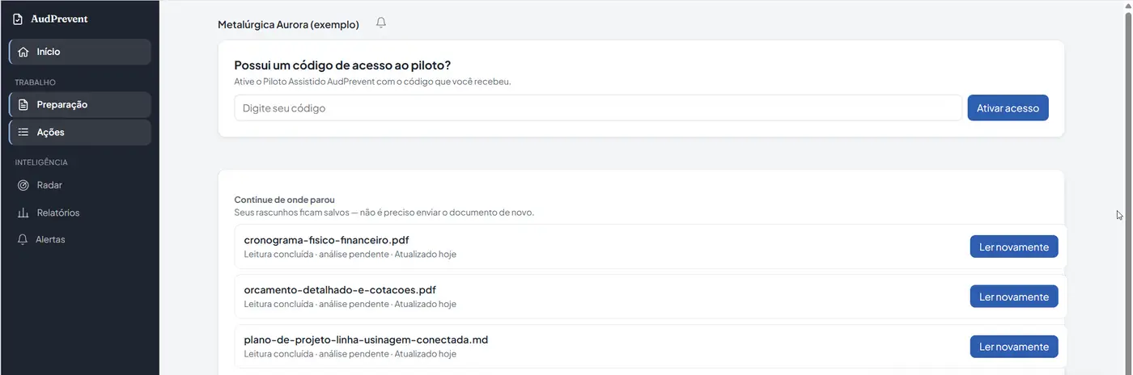Ler novamente for cronograma-fisico-financeiro.pdf
The width and height of the screenshot is (1133, 375).
coord(1014,246)
